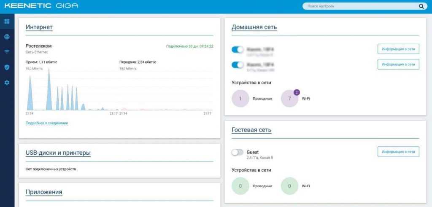The height and width of the screenshot is (207, 432).
Task: Click the purple badge showing 2 on Wi-Fi devices
Action: click(x=297, y=92)
